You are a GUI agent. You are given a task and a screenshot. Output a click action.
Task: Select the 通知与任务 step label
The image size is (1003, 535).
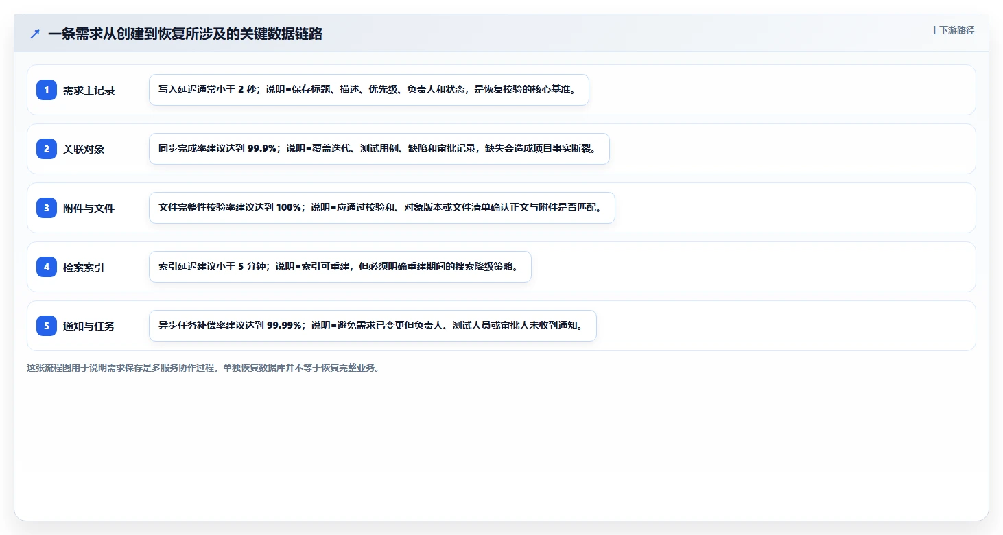(x=88, y=326)
